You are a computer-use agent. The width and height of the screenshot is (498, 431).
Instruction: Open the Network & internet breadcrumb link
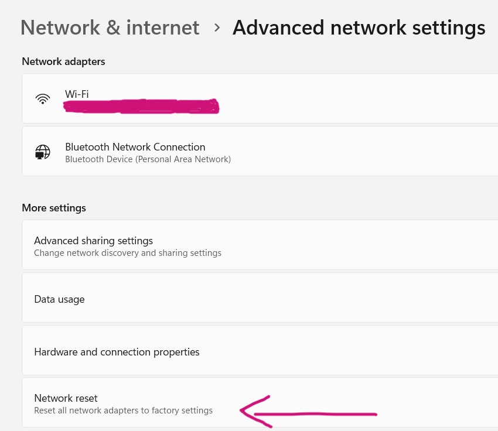click(110, 27)
